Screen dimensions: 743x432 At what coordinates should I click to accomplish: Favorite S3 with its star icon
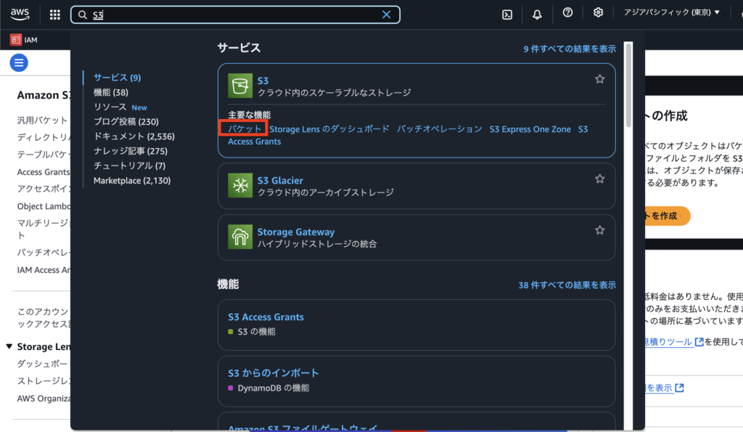pyautogui.click(x=600, y=79)
